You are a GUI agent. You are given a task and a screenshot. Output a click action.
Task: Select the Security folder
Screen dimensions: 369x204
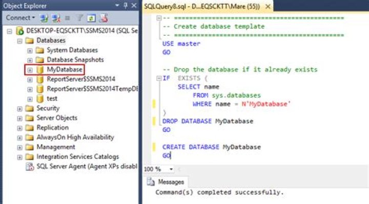click(48, 108)
